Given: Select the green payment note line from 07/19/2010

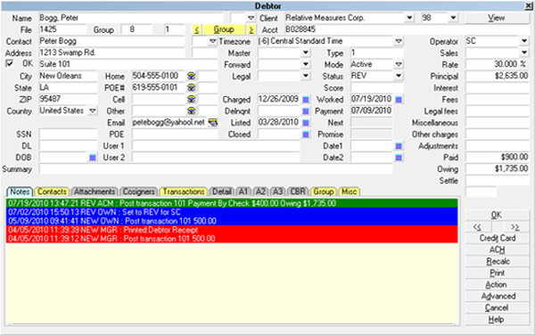Looking at the screenshot, I should [x=232, y=203].
